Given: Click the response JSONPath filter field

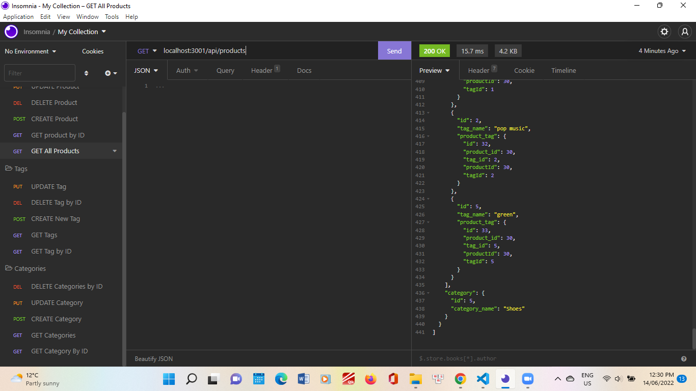Looking at the screenshot, I should click(x=548, y=359).
